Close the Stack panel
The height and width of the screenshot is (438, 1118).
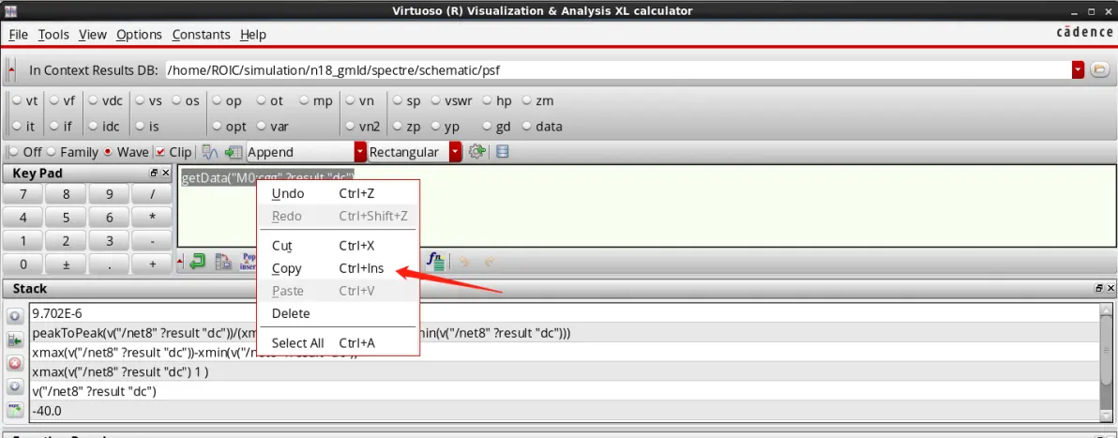click(x=1109, y=289)
